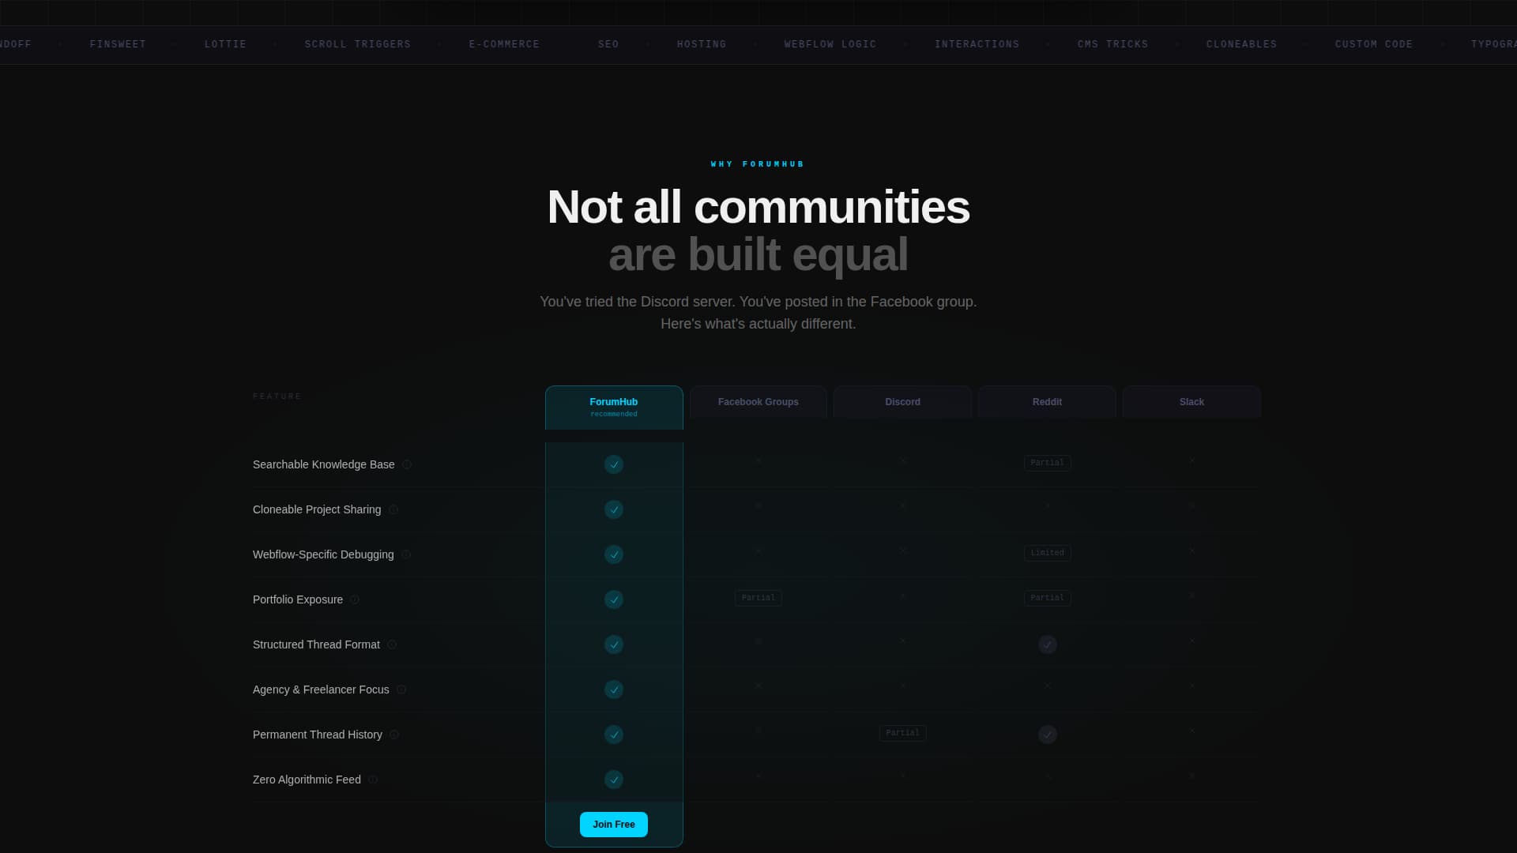Choose the SEO topic tag
1517x853 pixels.
(x=608, y=44)
